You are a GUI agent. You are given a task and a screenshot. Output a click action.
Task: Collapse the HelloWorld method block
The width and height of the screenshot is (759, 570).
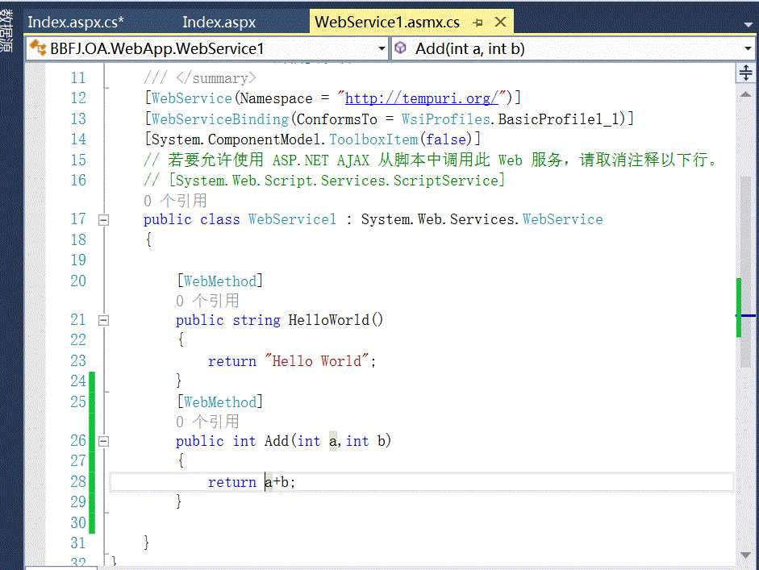[103, 320]
